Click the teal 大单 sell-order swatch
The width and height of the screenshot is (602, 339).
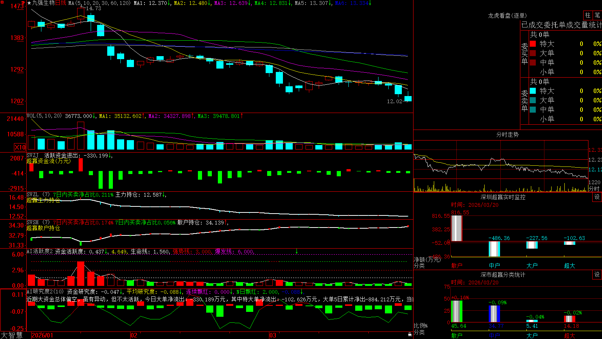(x=533, y=100)
